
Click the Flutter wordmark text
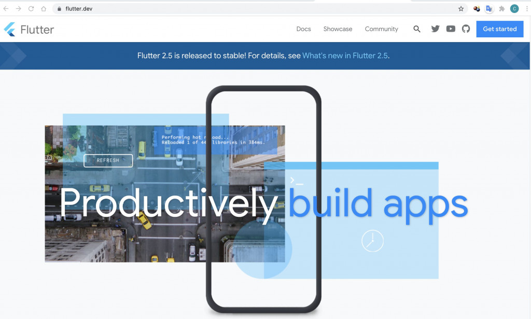pyautogui.click(x=37, y=30)
